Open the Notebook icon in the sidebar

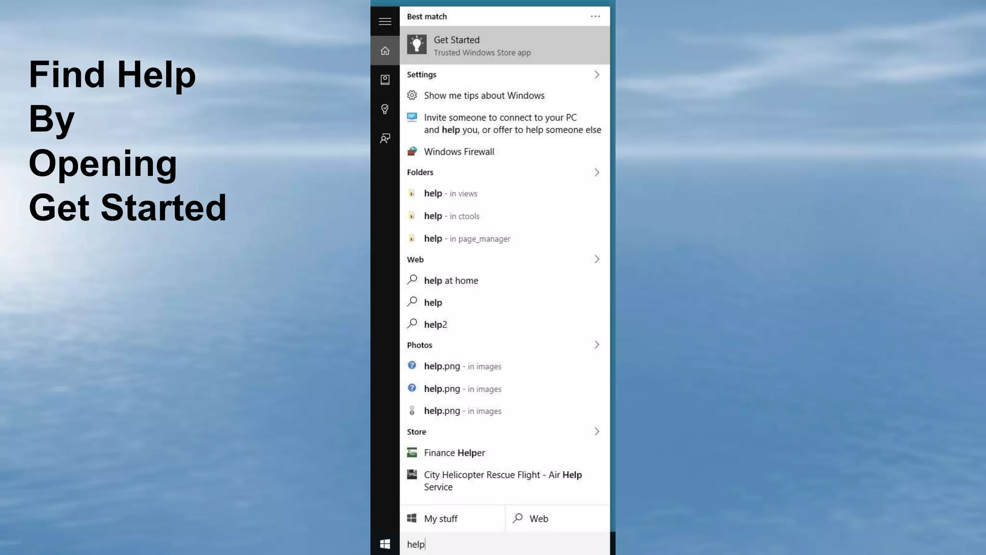coord(385,79)
